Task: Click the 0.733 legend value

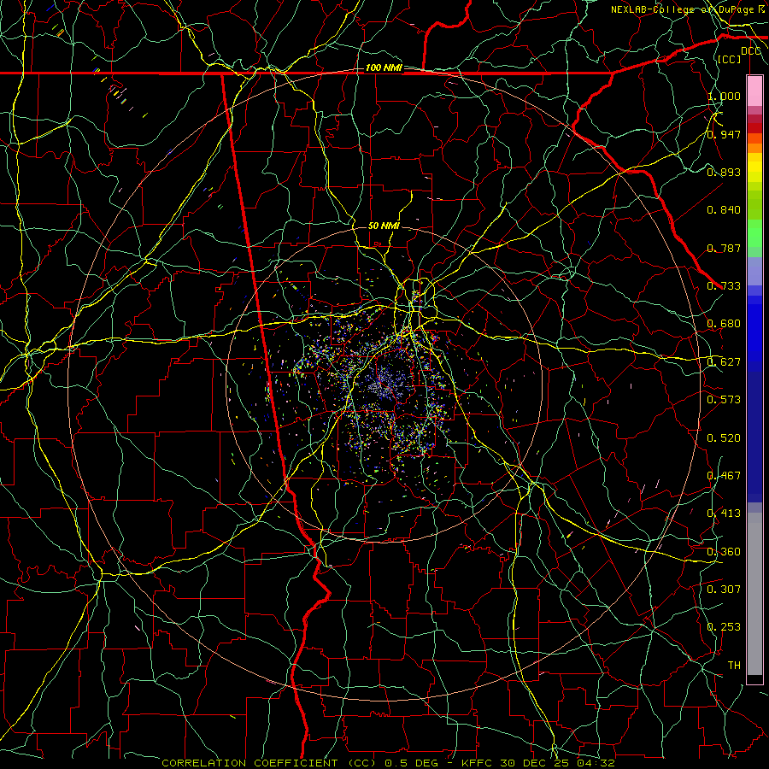Action: click(724, 285)
